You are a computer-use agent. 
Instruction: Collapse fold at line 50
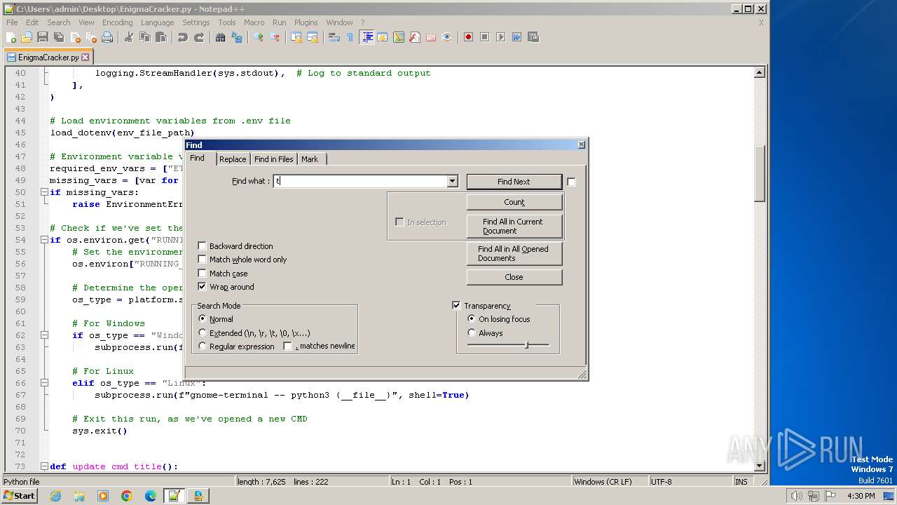click(44, 192)
